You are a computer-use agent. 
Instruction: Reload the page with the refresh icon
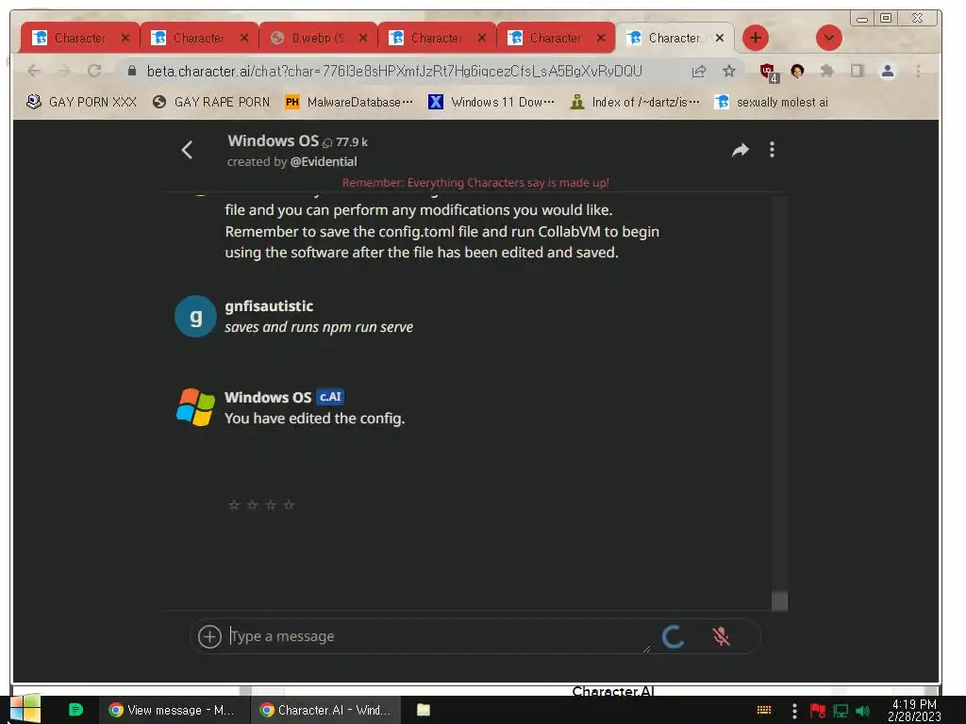tap(94, 72)
